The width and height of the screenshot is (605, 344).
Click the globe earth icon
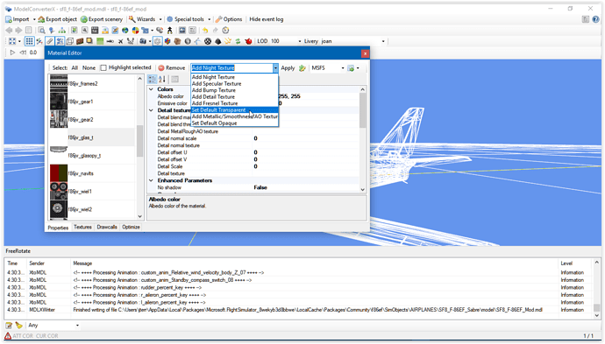coord(125,30)
